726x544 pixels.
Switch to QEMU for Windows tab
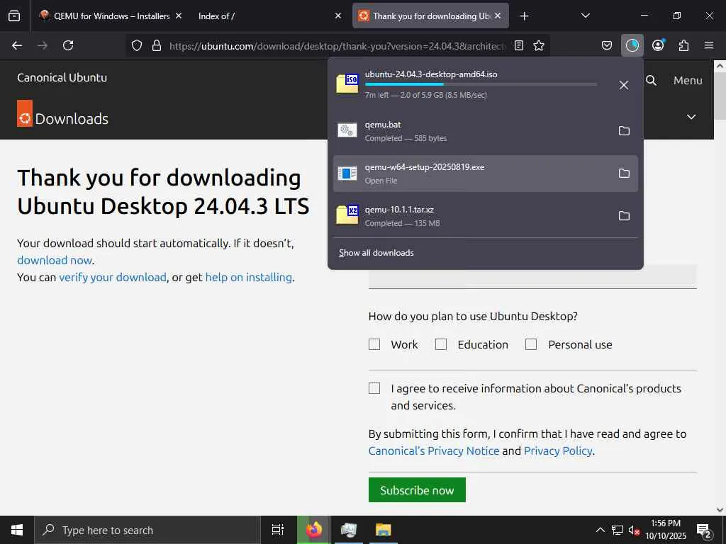click(x=111, y=16)
